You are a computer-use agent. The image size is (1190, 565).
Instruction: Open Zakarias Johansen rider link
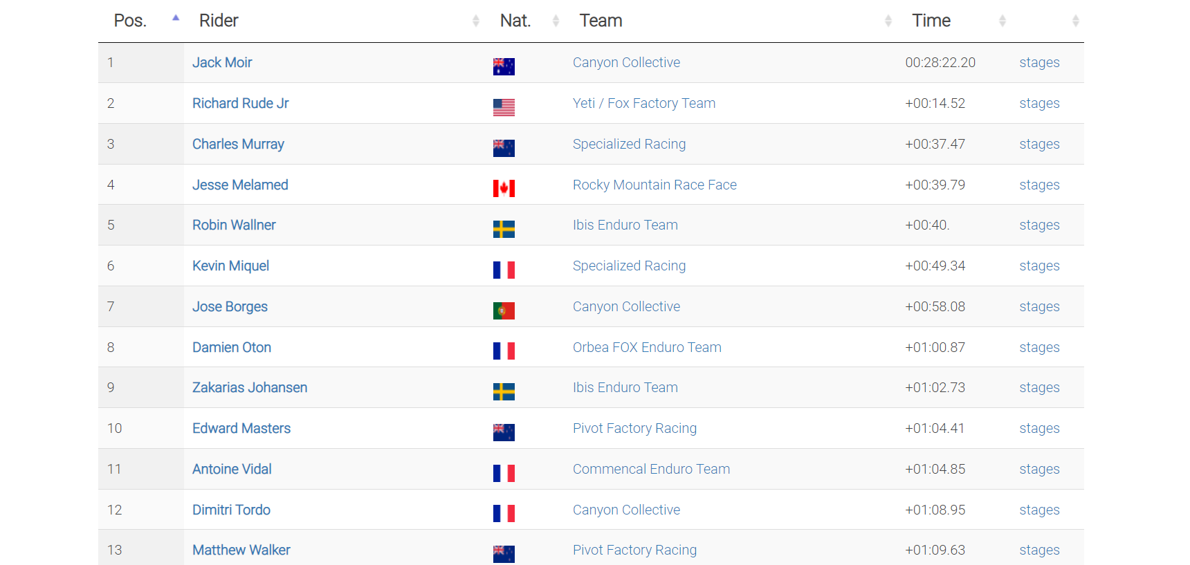(250, 388)
